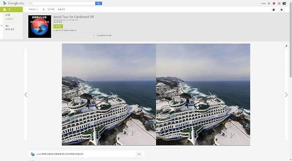Click the Google Play logo

click(x=14, y=3)
